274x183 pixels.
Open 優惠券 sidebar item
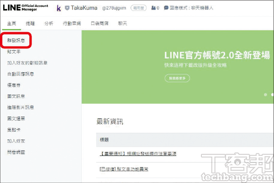coord(14,85)
